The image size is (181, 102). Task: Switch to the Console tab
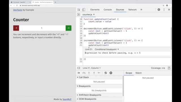click(107, 10)
